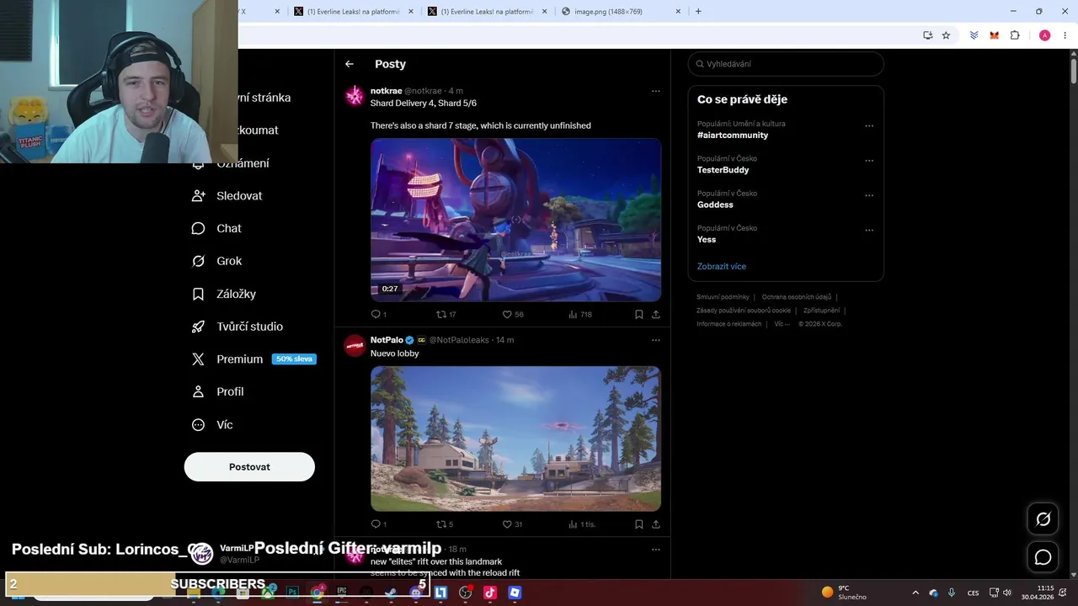Open options for TesterBuddy trend
The width and height of the screenshot is (1078, 606).
[869, 161]
